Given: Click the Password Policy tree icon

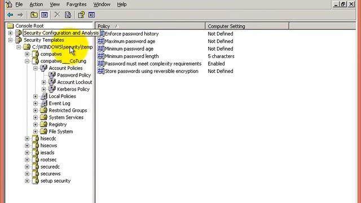Looking at the screenshot, I should [52, 75].
